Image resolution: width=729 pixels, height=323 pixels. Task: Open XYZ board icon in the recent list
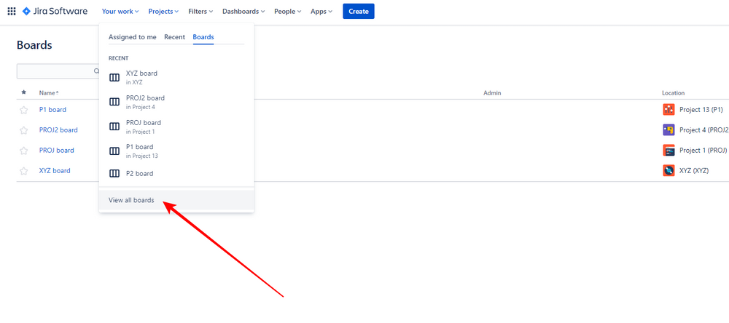[x=114, y=78]
